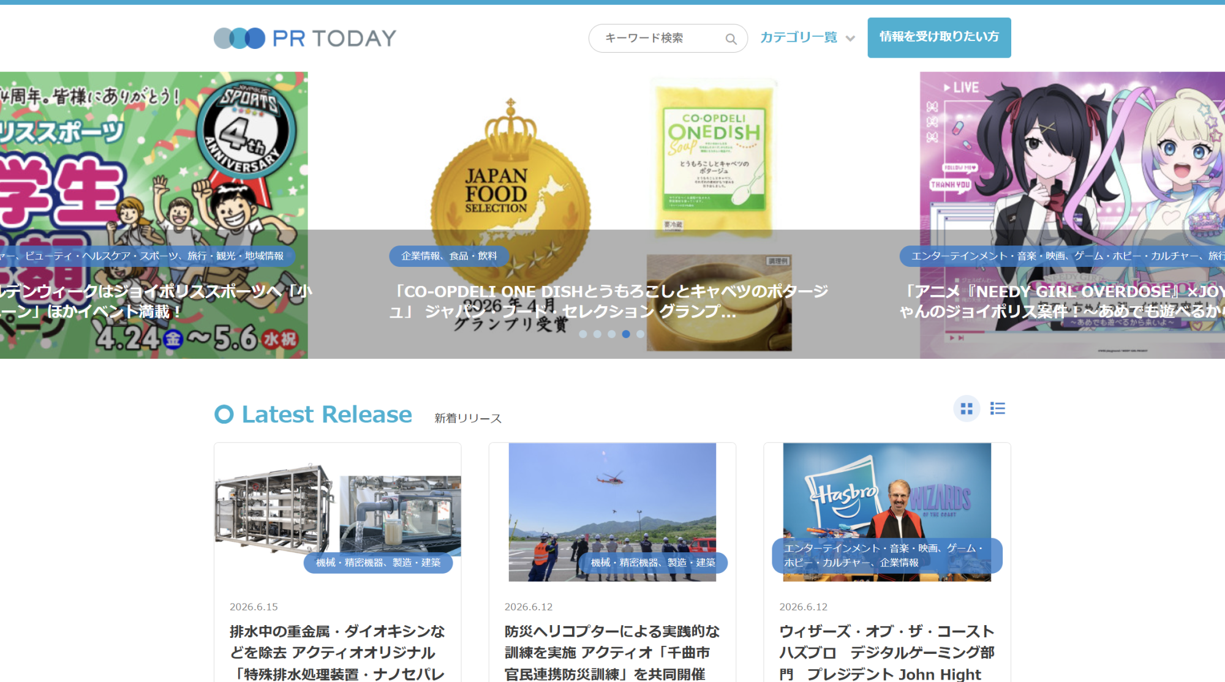Open the wastewater treatment equipment thumbnail
The width and height of the screenshot is (1225, 682).
click(337, 512)
